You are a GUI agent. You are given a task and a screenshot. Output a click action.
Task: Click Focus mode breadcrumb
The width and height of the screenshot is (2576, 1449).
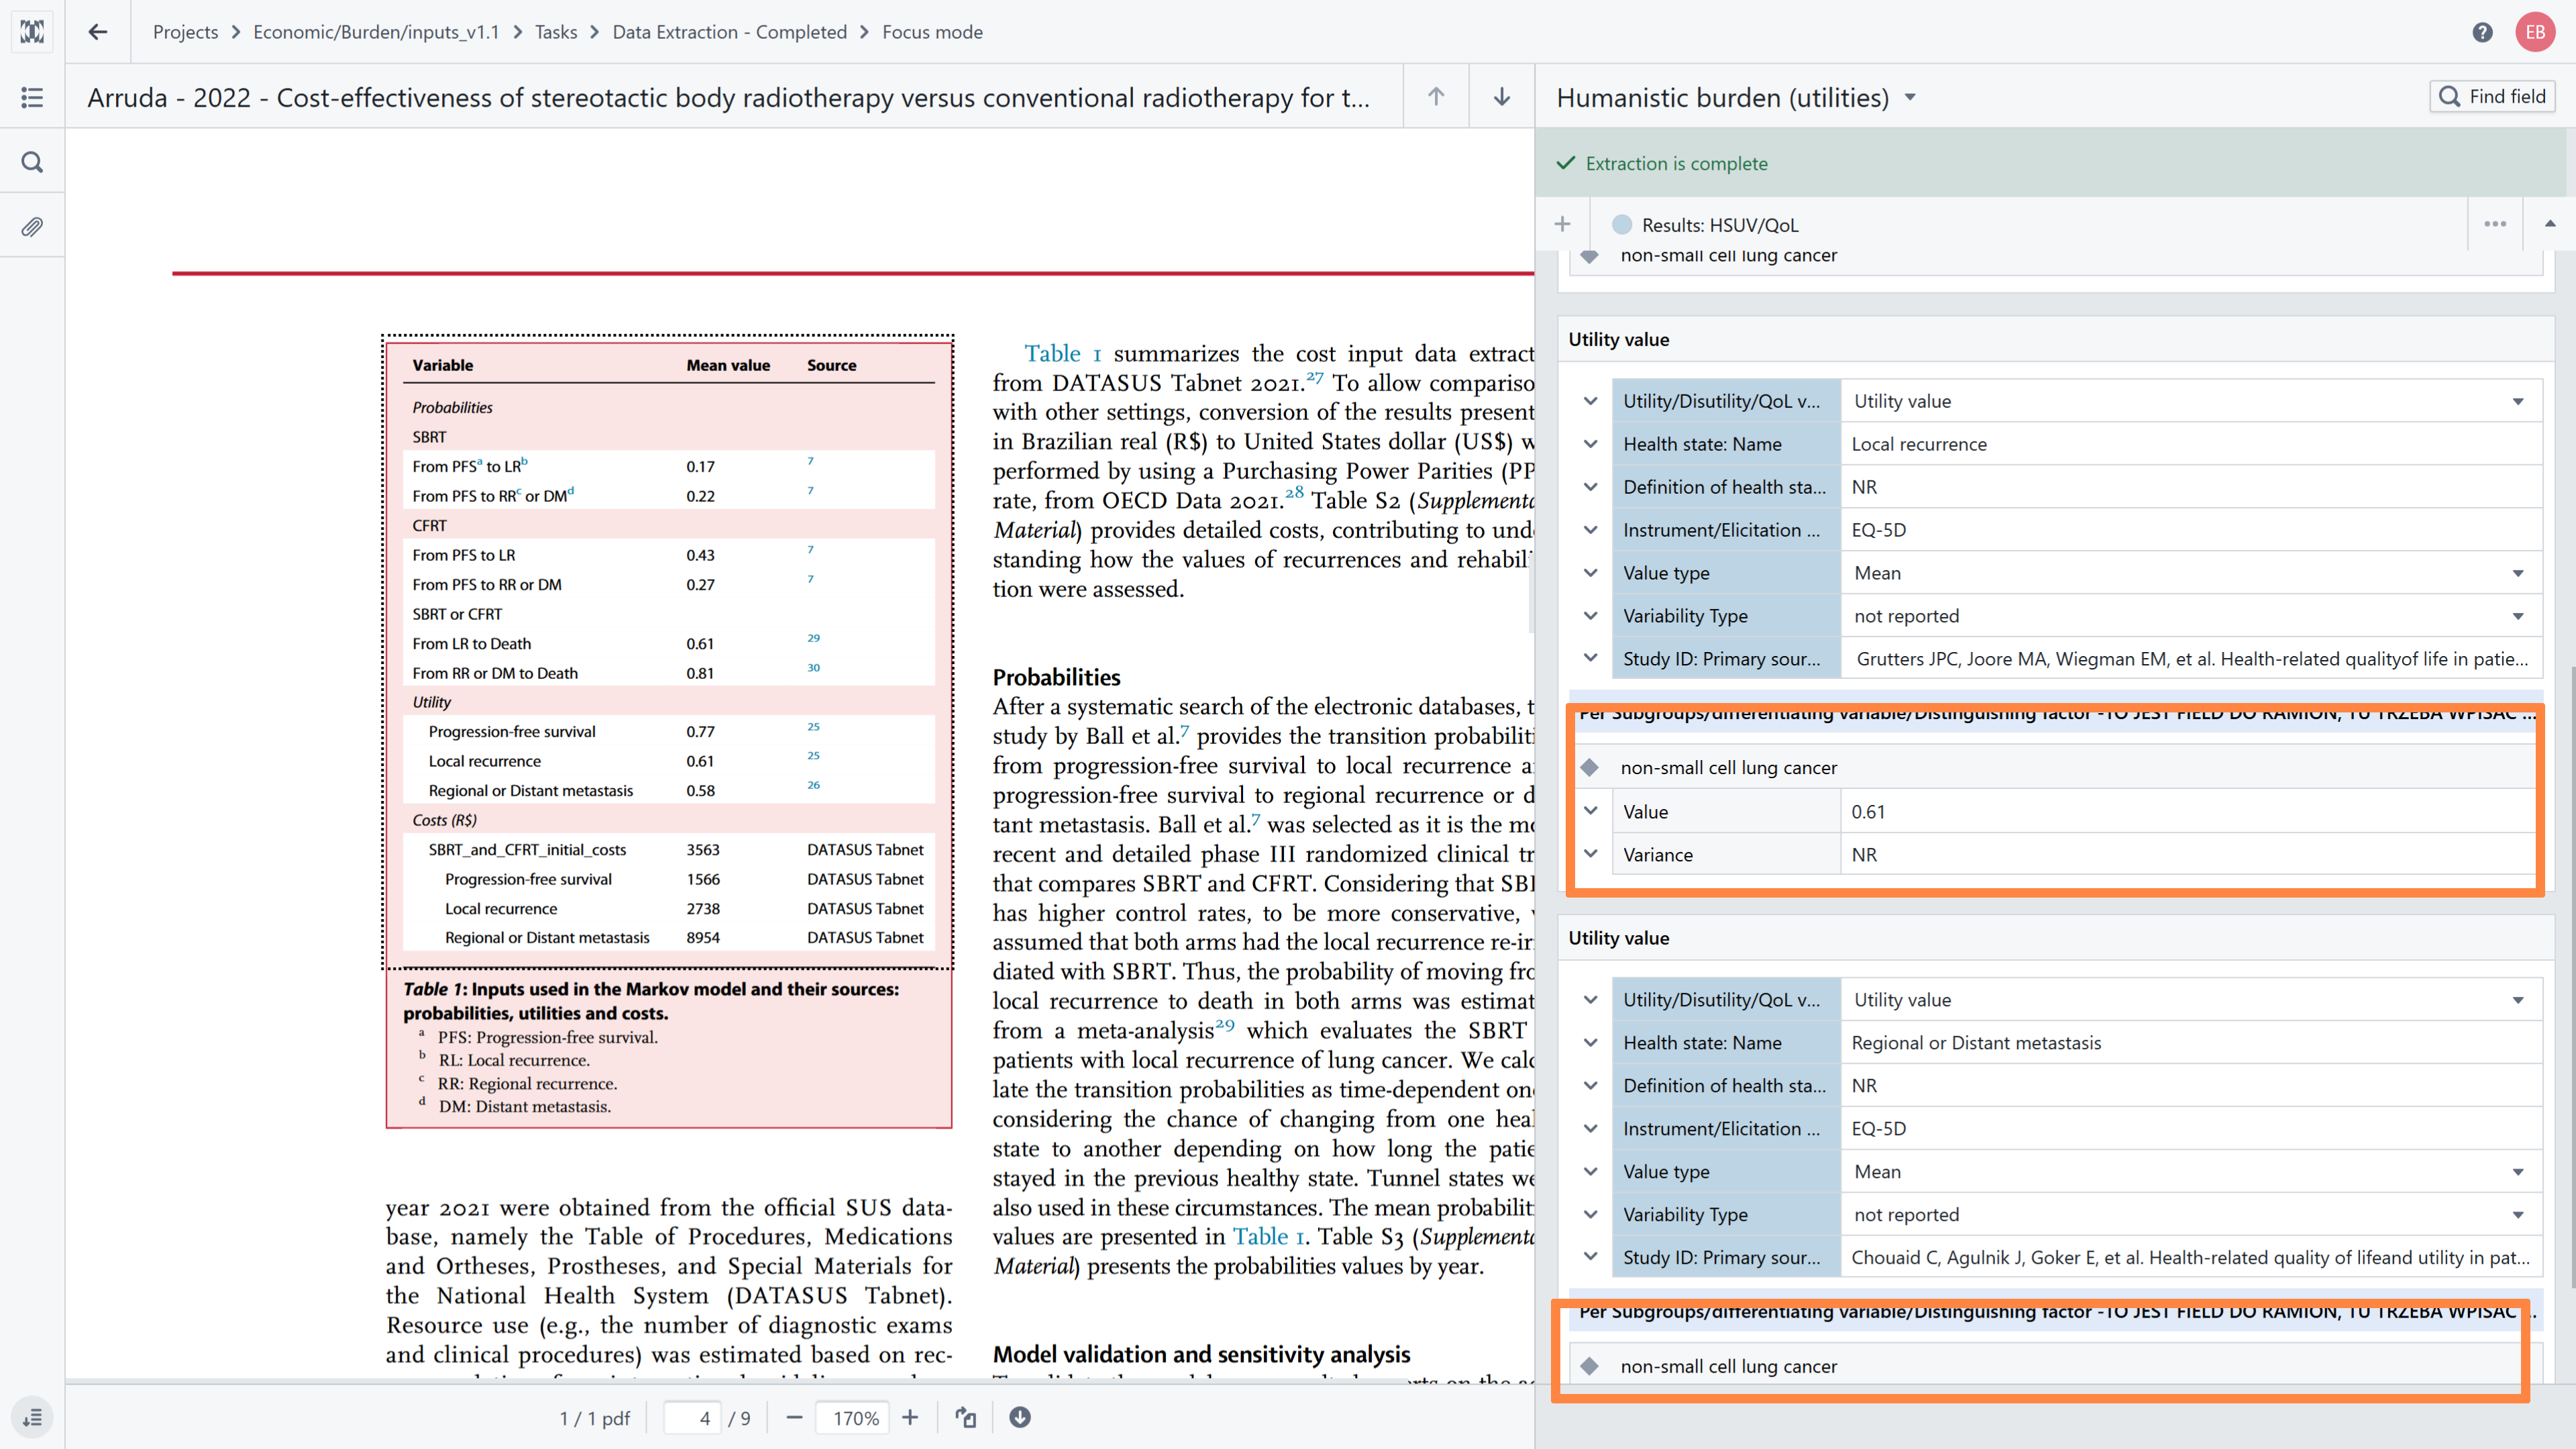click(932, 32)
